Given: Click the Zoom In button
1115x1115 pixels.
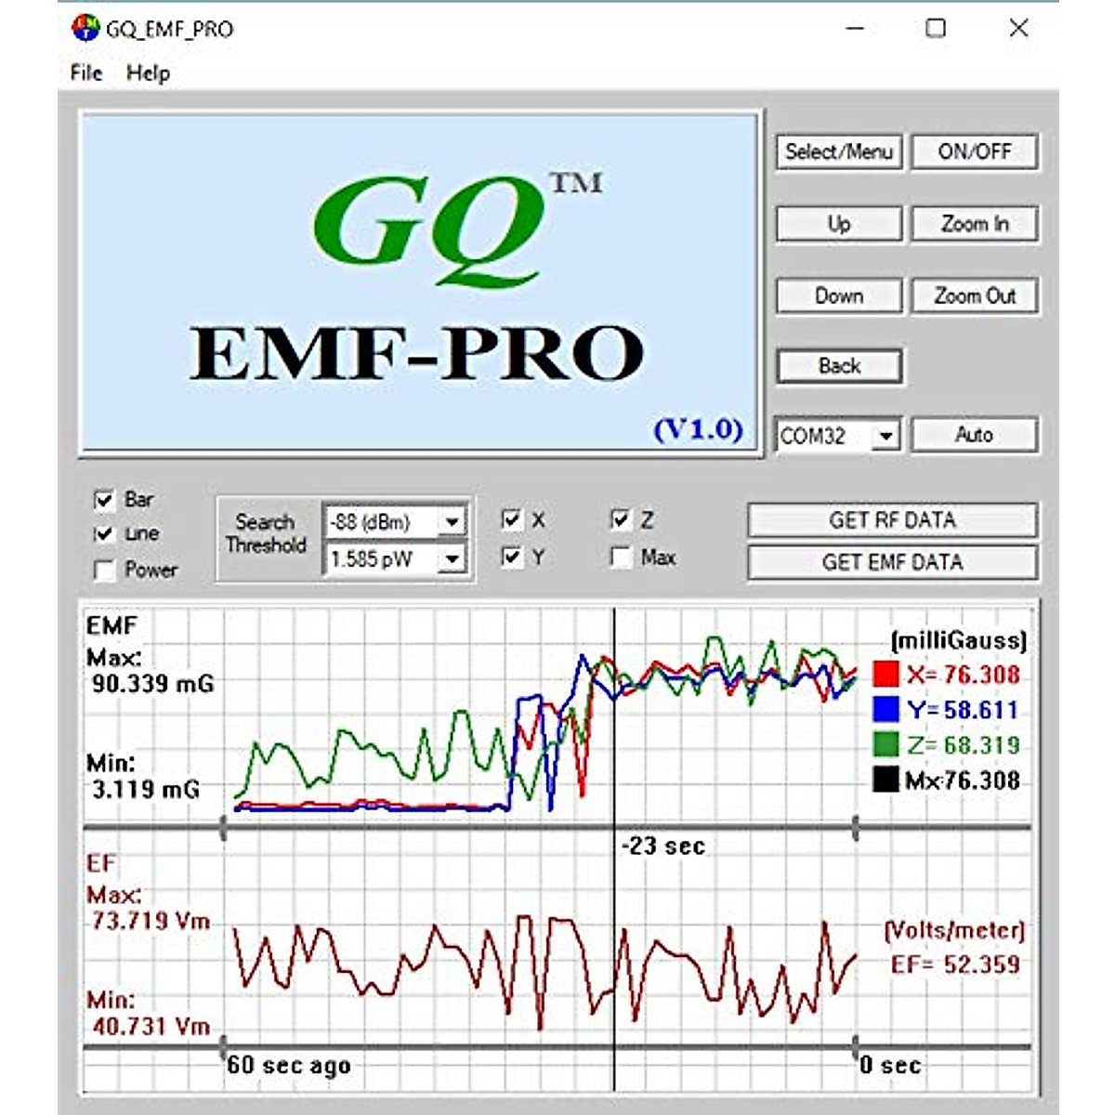Looking at the screenshot, I should click(974, 224).
